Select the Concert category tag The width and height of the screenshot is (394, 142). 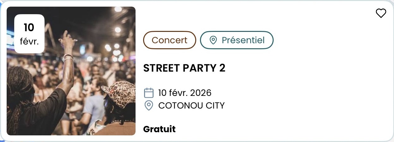pyautogui.click(x=170, y=40)
